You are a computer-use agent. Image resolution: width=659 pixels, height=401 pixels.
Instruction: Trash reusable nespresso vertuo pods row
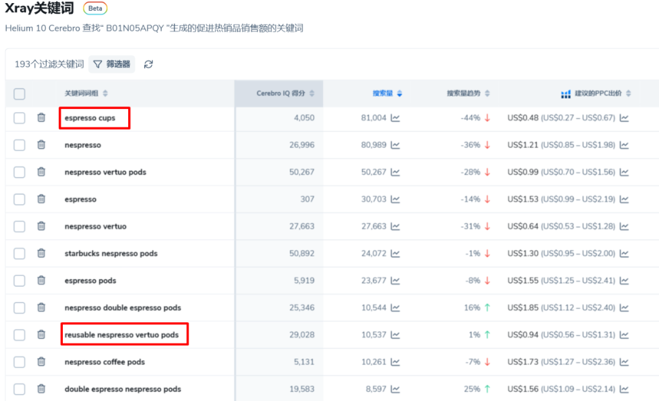point(41,335)
